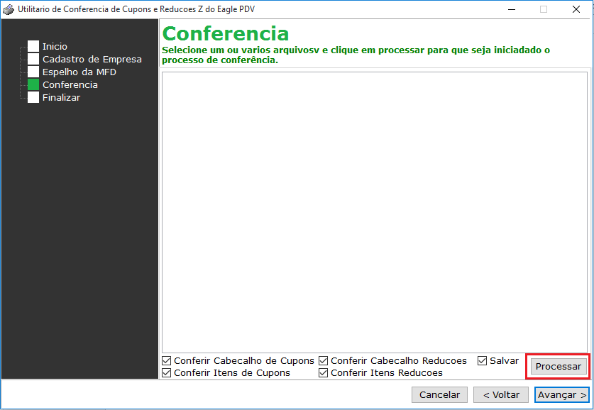Select the Conferencia step in sidebar

(x=70, y=85)
